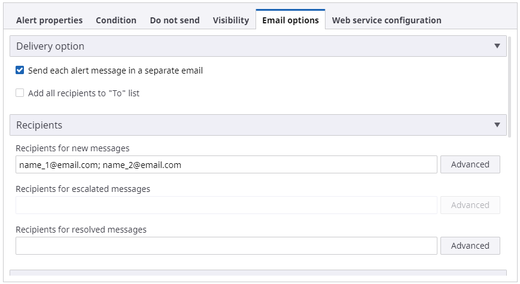
Task: Collapse Delivery option using its triangle arrow
Action: pyautogui.click(x=497, y=46)
